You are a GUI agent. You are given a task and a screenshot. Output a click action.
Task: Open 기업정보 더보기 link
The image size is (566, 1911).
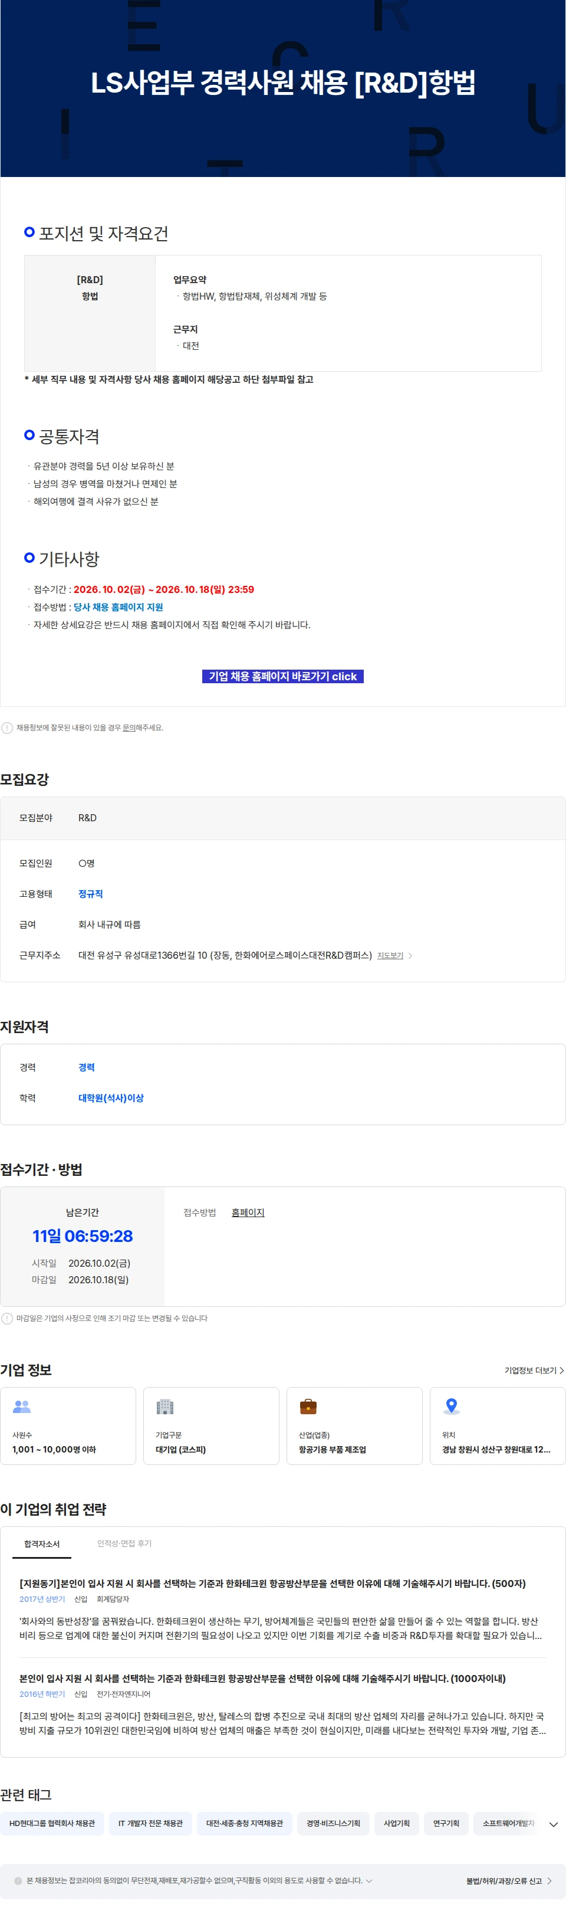point(534,1370)
